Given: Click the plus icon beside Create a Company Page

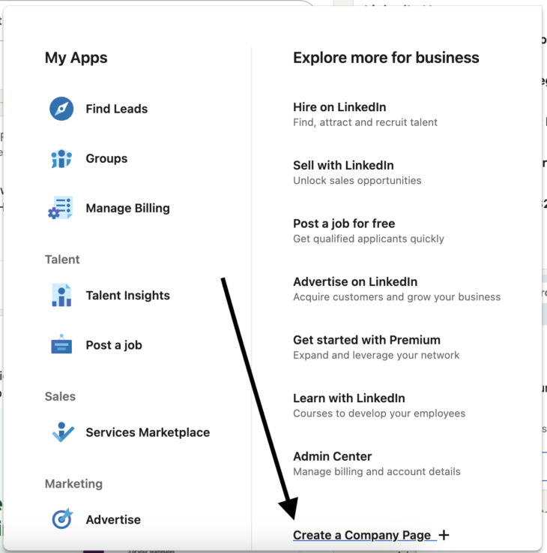Looking at the screenshot, I should coord(444,535).
